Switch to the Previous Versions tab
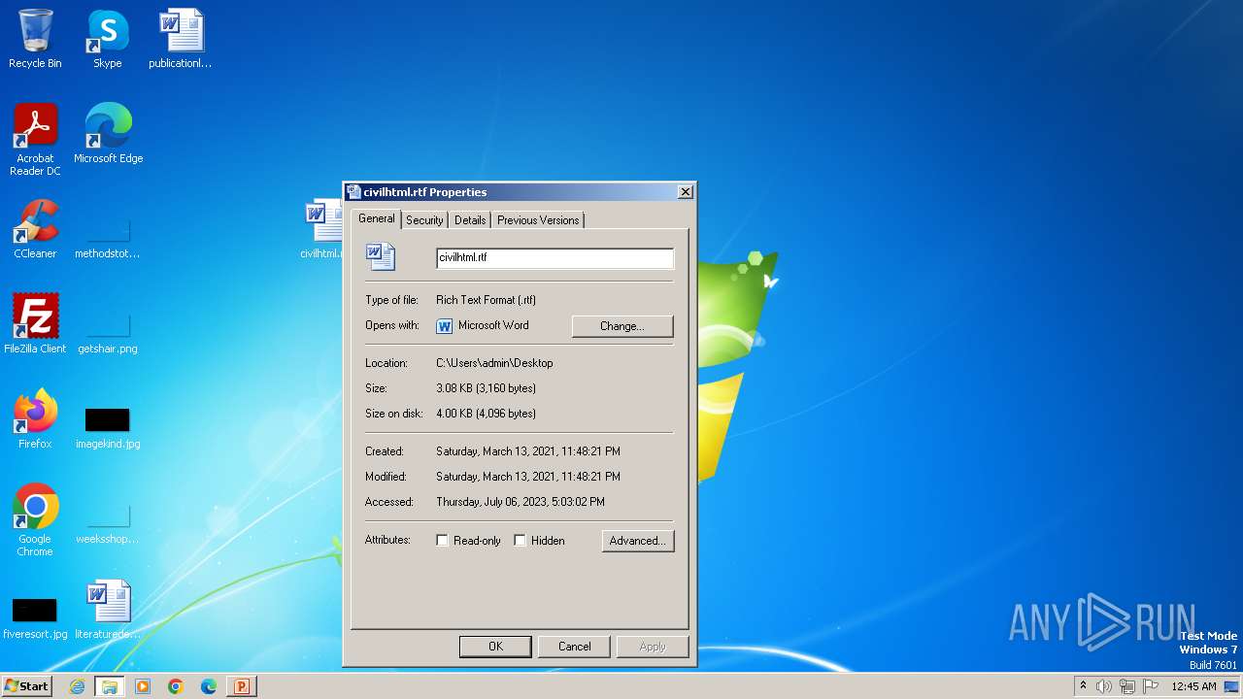This screenshot has height=699, width=1243. pyautogui.click(x=538, y=220)
